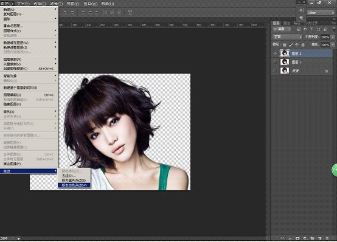Click the 不透明度 opacity value field
This screenshot has width=337, height=242.
[325, 37]
